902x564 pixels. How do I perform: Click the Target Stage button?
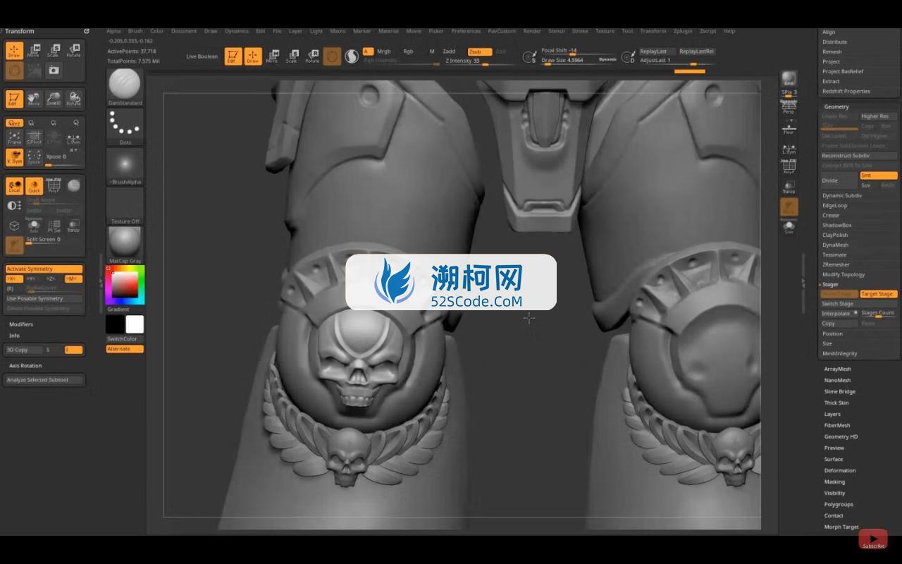click(x=878, y=294)
